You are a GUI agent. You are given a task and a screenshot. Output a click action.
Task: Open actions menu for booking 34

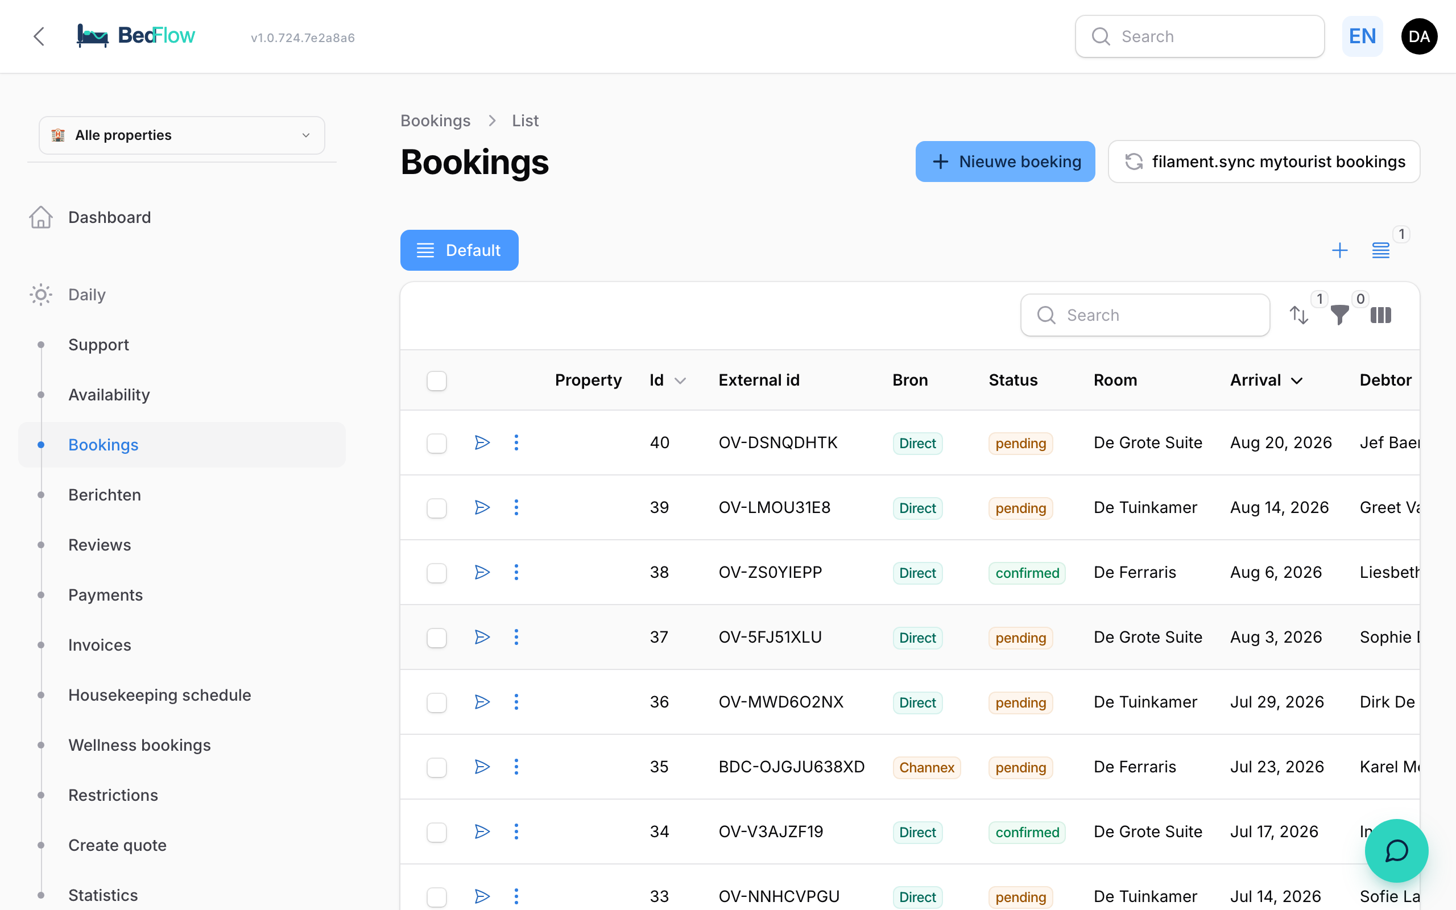pyautogui.click(x=516, y=832)
